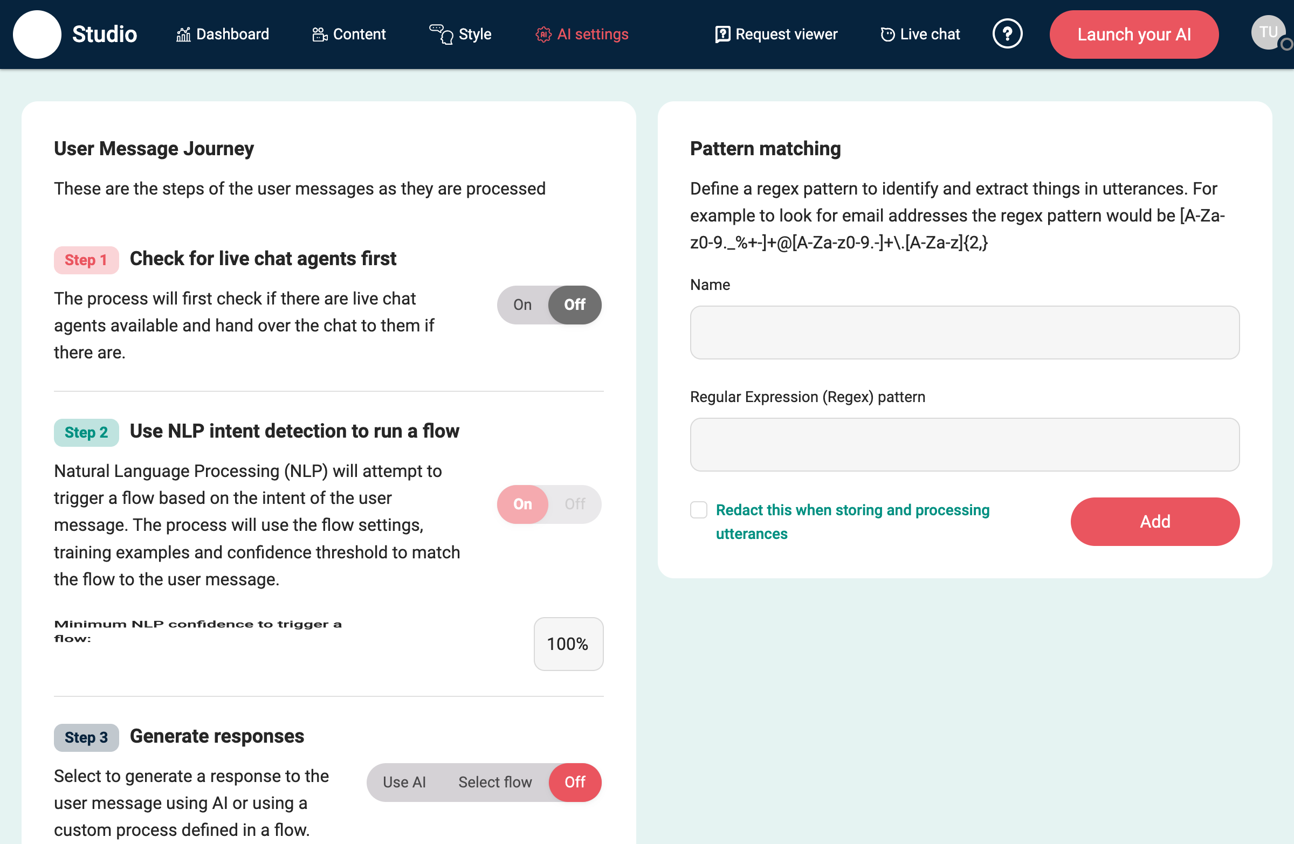This screenshot has height=844, width=1294.
Task: Click the Studio logo circle
Action: click(37, 34)
